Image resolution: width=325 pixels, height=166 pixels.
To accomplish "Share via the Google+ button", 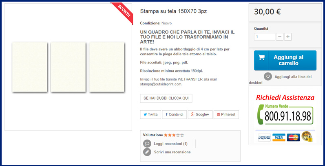I will coord(200,114).
